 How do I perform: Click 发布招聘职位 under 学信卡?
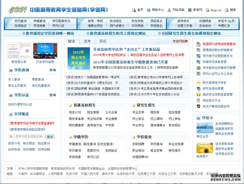[224, 124]
